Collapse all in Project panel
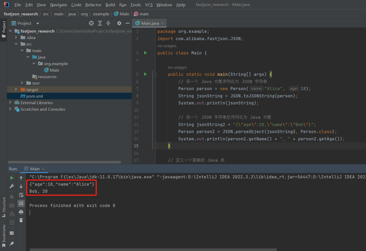Viewport: 366px width, 251px height. [108, 23]
